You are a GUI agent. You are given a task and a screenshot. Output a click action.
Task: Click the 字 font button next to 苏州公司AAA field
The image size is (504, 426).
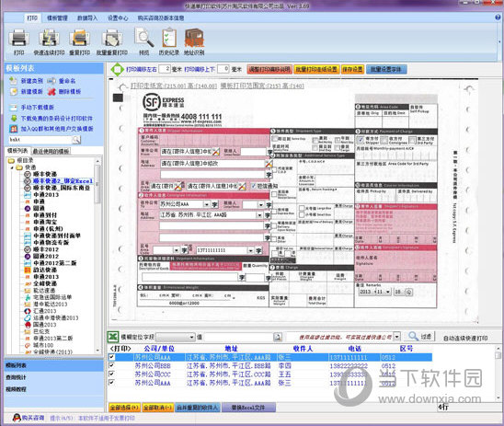214,204
